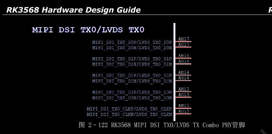Click pin number AH16
272x134 pixels.
click(184, 56)
